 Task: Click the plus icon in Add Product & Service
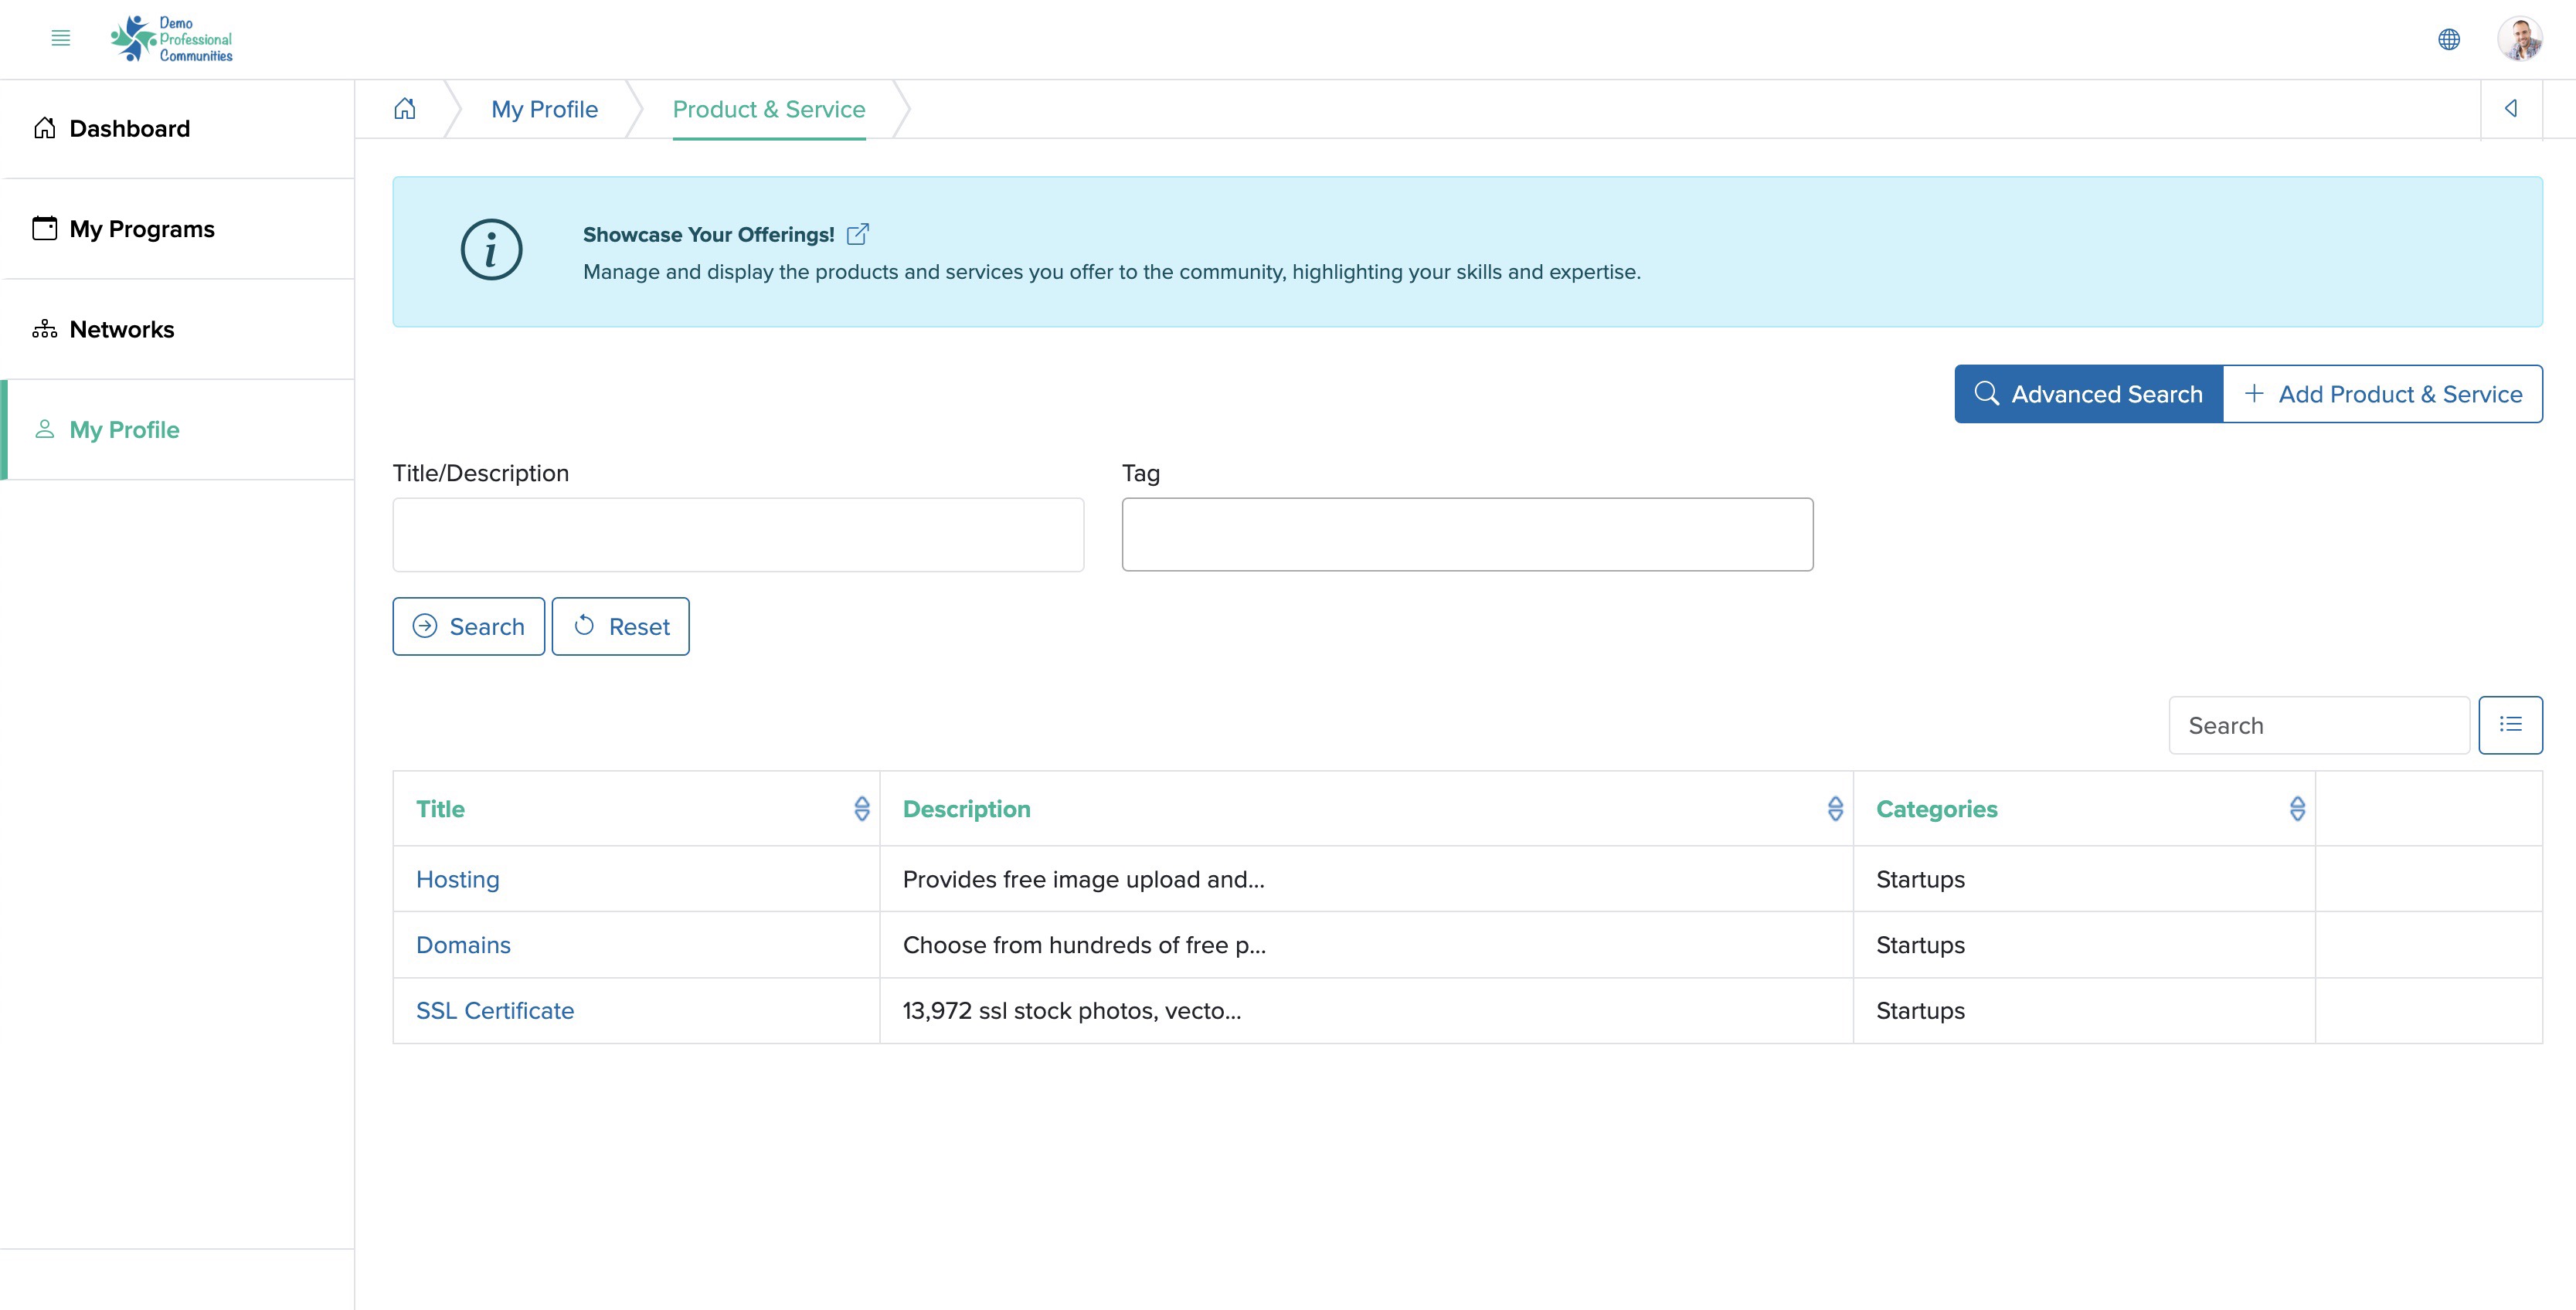pos(2253,393)
